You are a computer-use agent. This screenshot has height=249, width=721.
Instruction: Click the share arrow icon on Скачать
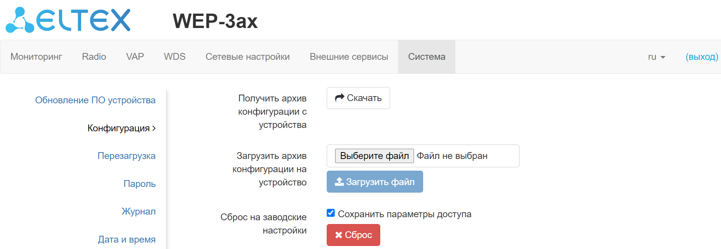coord(339,98)
